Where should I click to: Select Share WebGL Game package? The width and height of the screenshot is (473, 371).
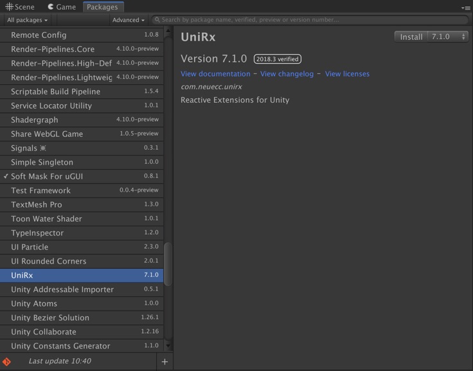82,134
